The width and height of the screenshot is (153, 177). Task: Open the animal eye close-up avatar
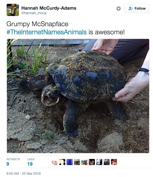click(x=77, y=162)
